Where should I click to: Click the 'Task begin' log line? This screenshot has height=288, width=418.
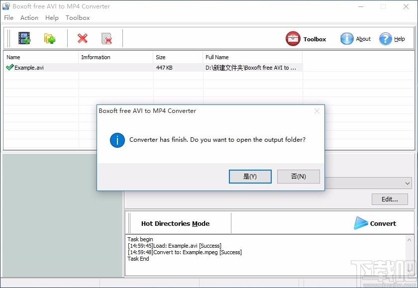click(x=140, y=239)
